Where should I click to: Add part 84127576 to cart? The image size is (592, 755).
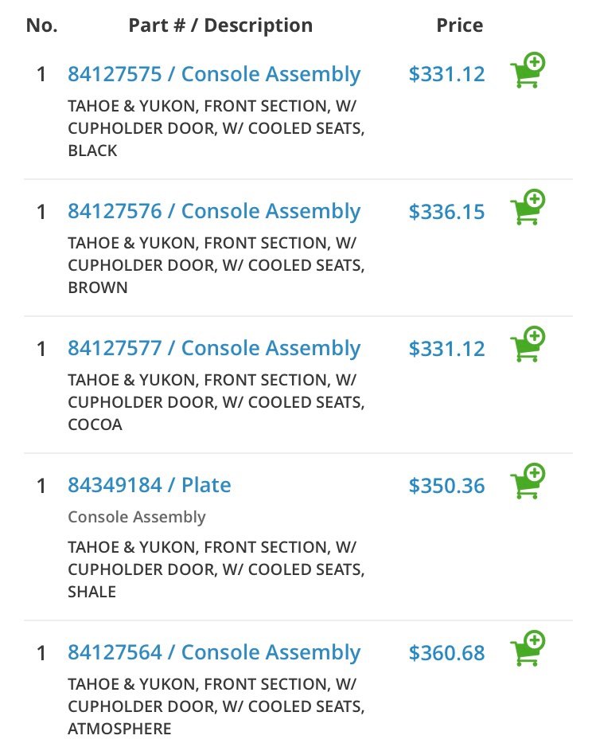coord(528,207)
